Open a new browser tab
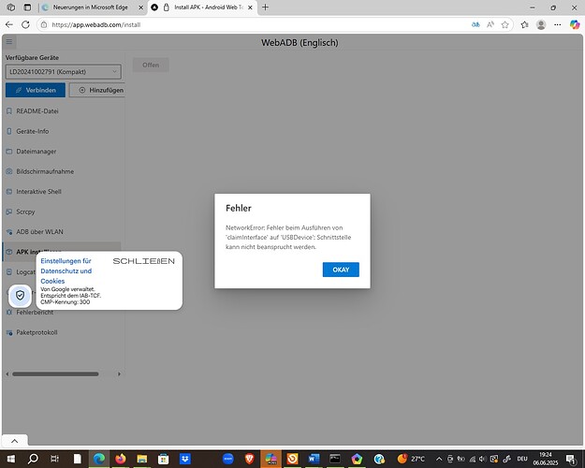The image size is (585, 468). click(265, 7)
